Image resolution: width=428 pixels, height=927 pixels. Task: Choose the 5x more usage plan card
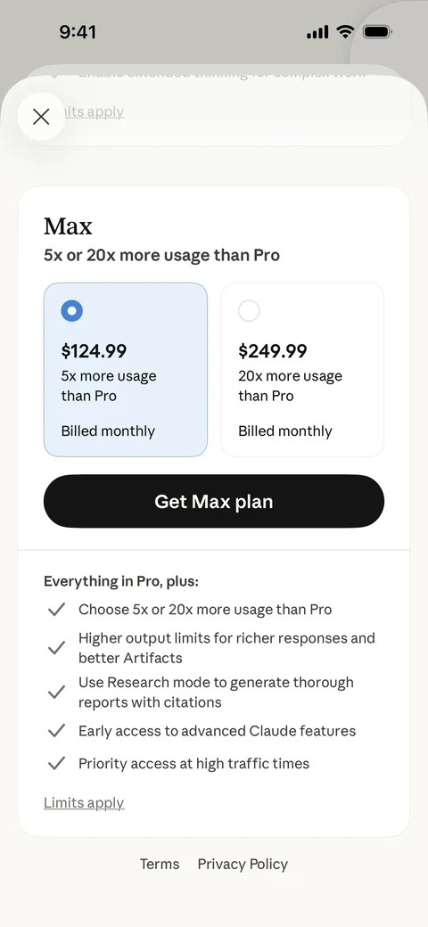(126, 370)
